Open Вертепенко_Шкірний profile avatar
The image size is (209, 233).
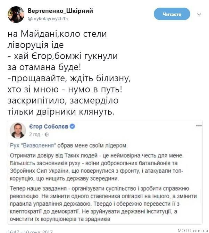click(16, 15)
